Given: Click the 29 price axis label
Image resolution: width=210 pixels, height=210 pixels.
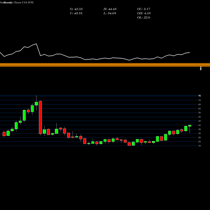Looking at the screenshot, I should click(199, 137).
